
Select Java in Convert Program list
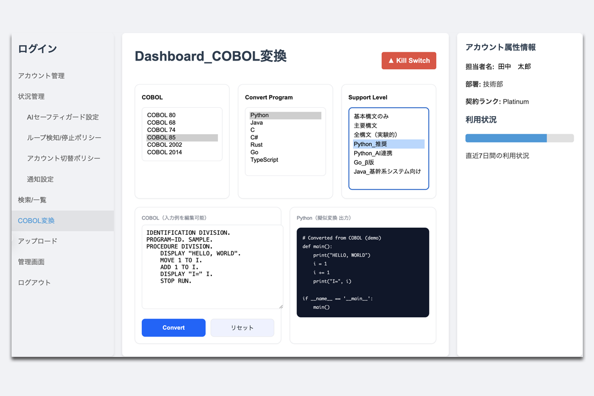pyautogui.click(x=285, y=123)
